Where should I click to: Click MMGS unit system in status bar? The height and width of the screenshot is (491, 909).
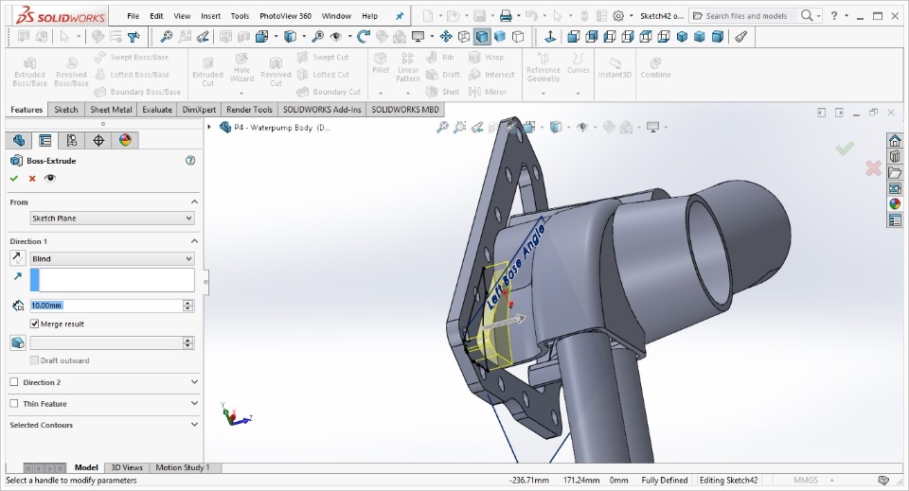tap(805, 480)
